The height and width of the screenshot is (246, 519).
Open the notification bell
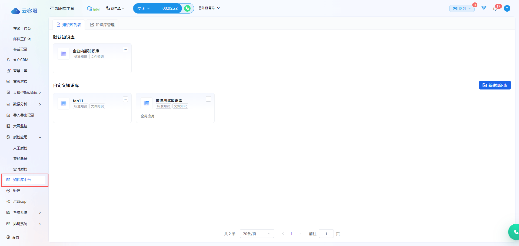coord(495,9)
